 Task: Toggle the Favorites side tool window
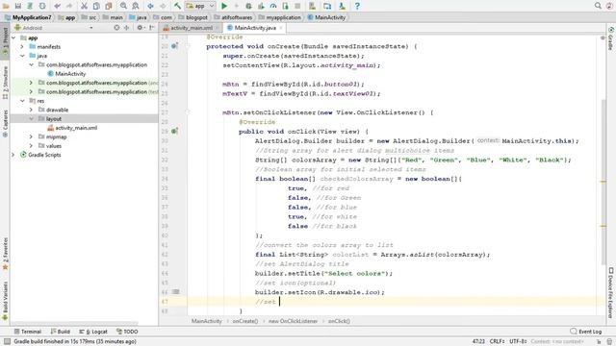5,254
